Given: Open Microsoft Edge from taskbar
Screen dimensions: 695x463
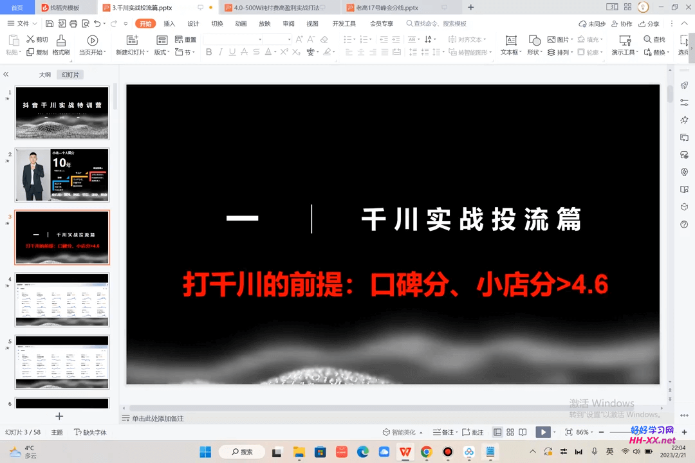Looking at the screenshot, I should [363, 452].
